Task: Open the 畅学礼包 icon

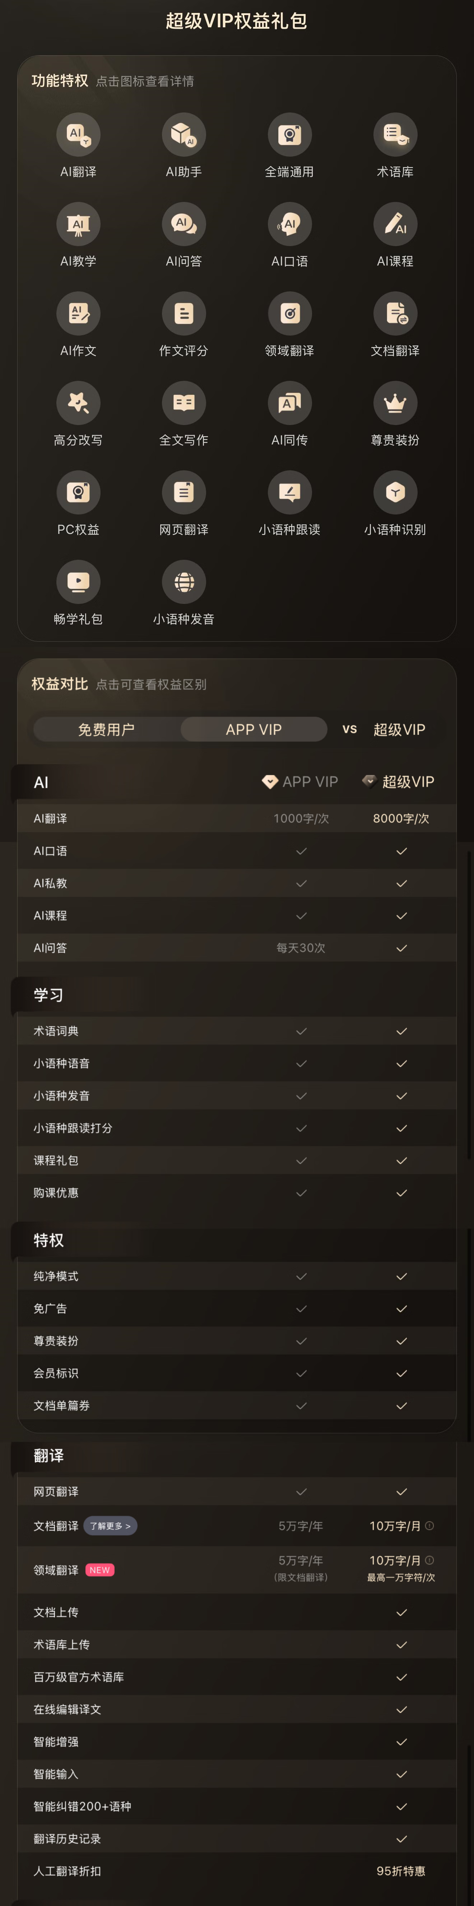Action: coord(78,582)
